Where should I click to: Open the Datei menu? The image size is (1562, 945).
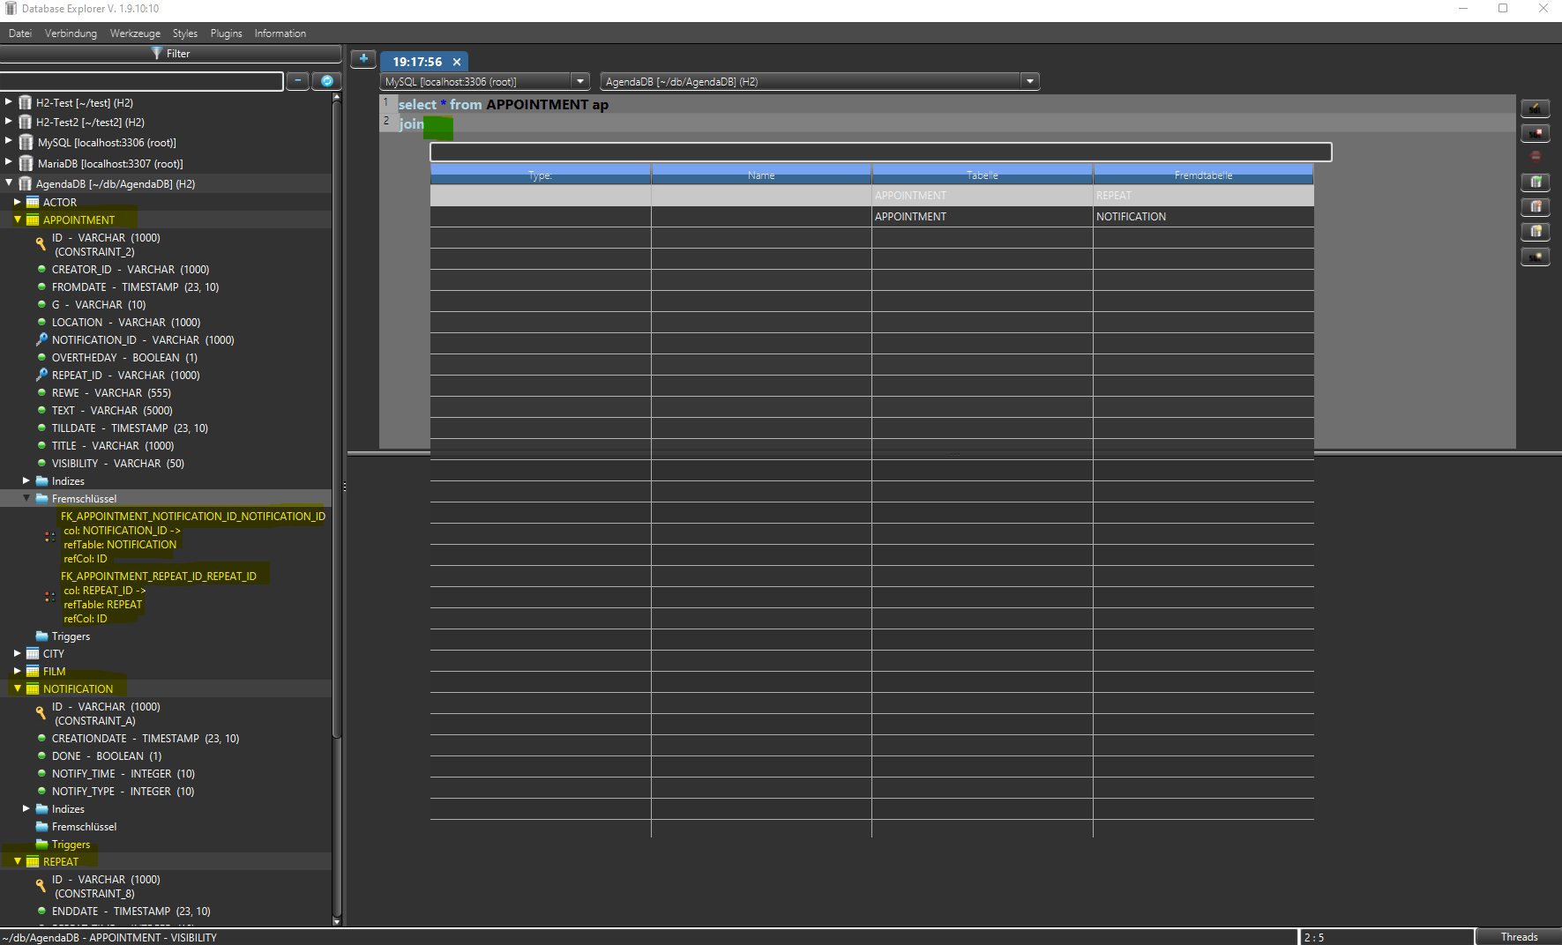[20, 33]
